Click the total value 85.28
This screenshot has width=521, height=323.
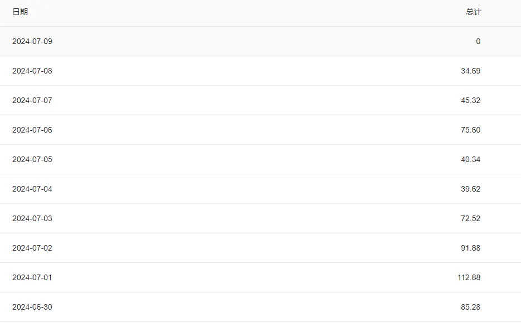tap(470, 307)
